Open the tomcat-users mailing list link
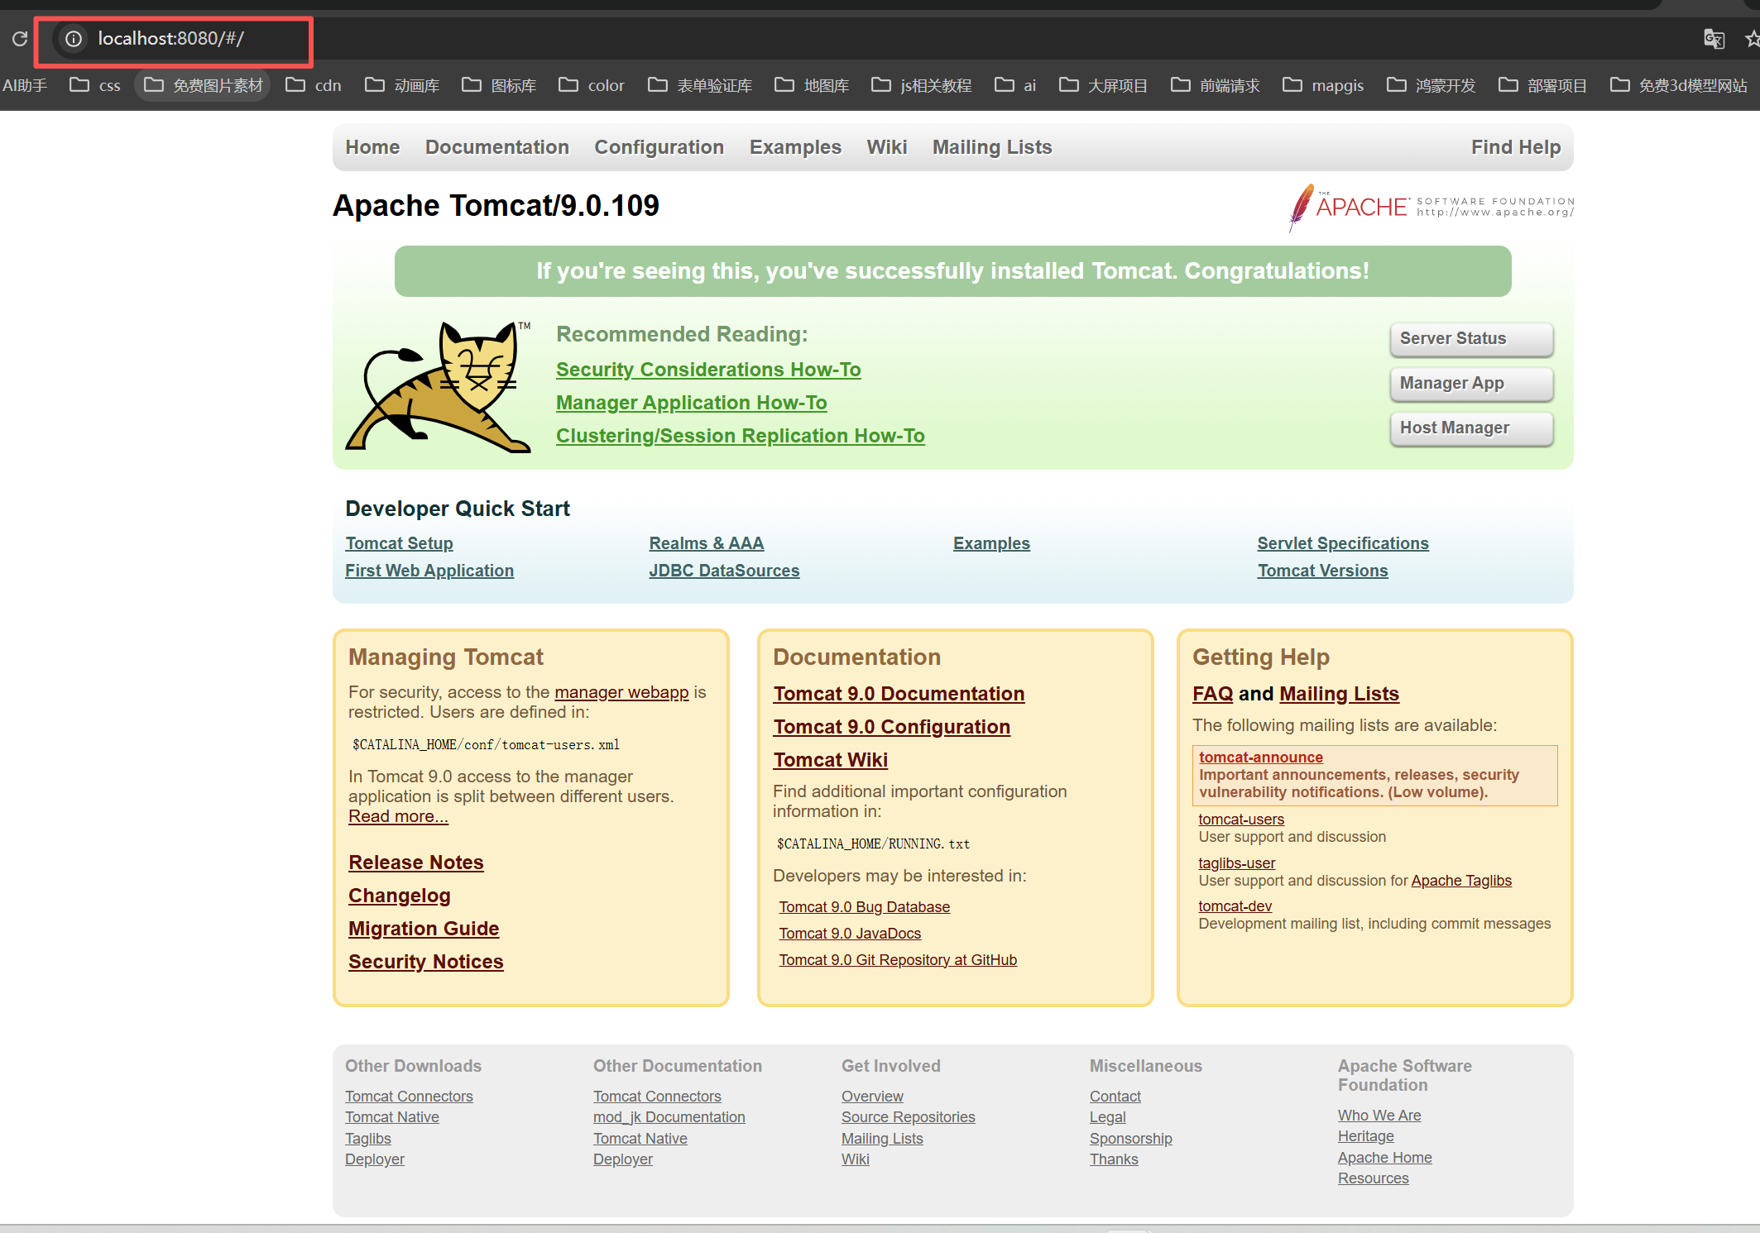1760x1233 pixels. tap(1241, 820)
